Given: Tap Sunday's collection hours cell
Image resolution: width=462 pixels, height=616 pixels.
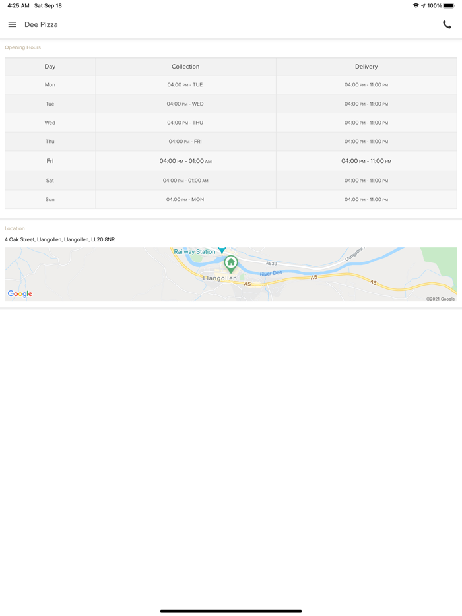Looking at the screenshot, I should coord(185,200).
